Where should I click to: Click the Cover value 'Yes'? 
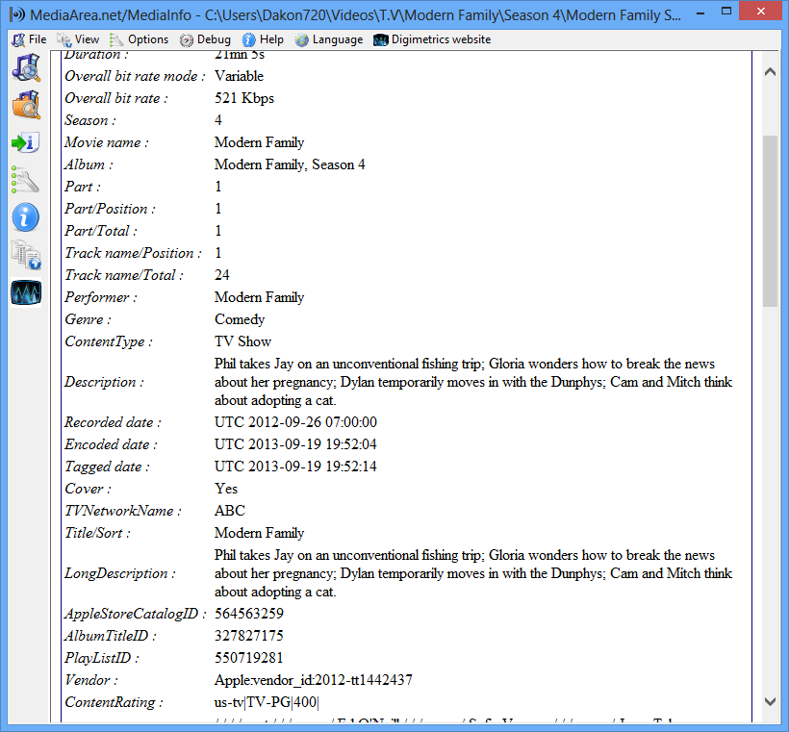point(226,489)
